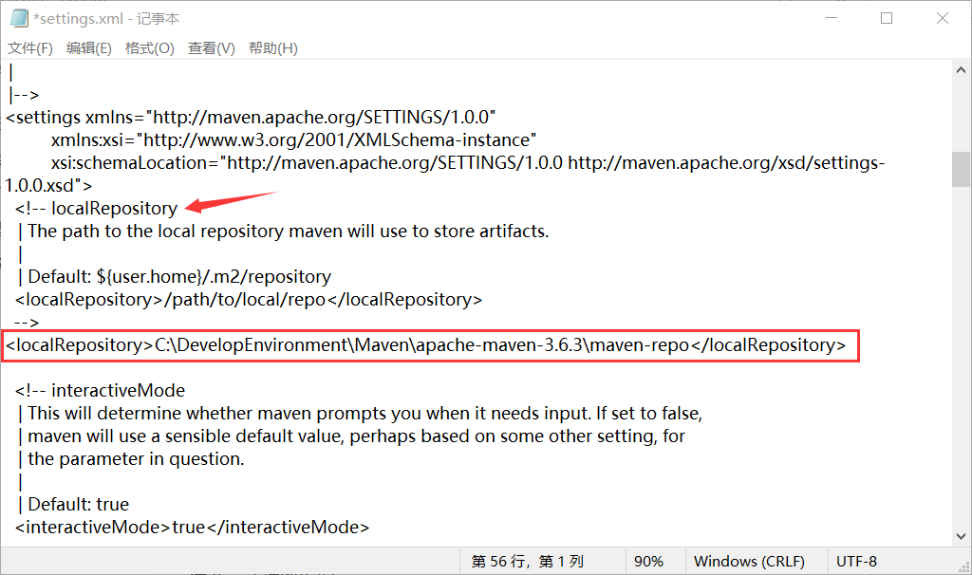Click the 'This will determine whether maven prompts' line

pos(360,414)
